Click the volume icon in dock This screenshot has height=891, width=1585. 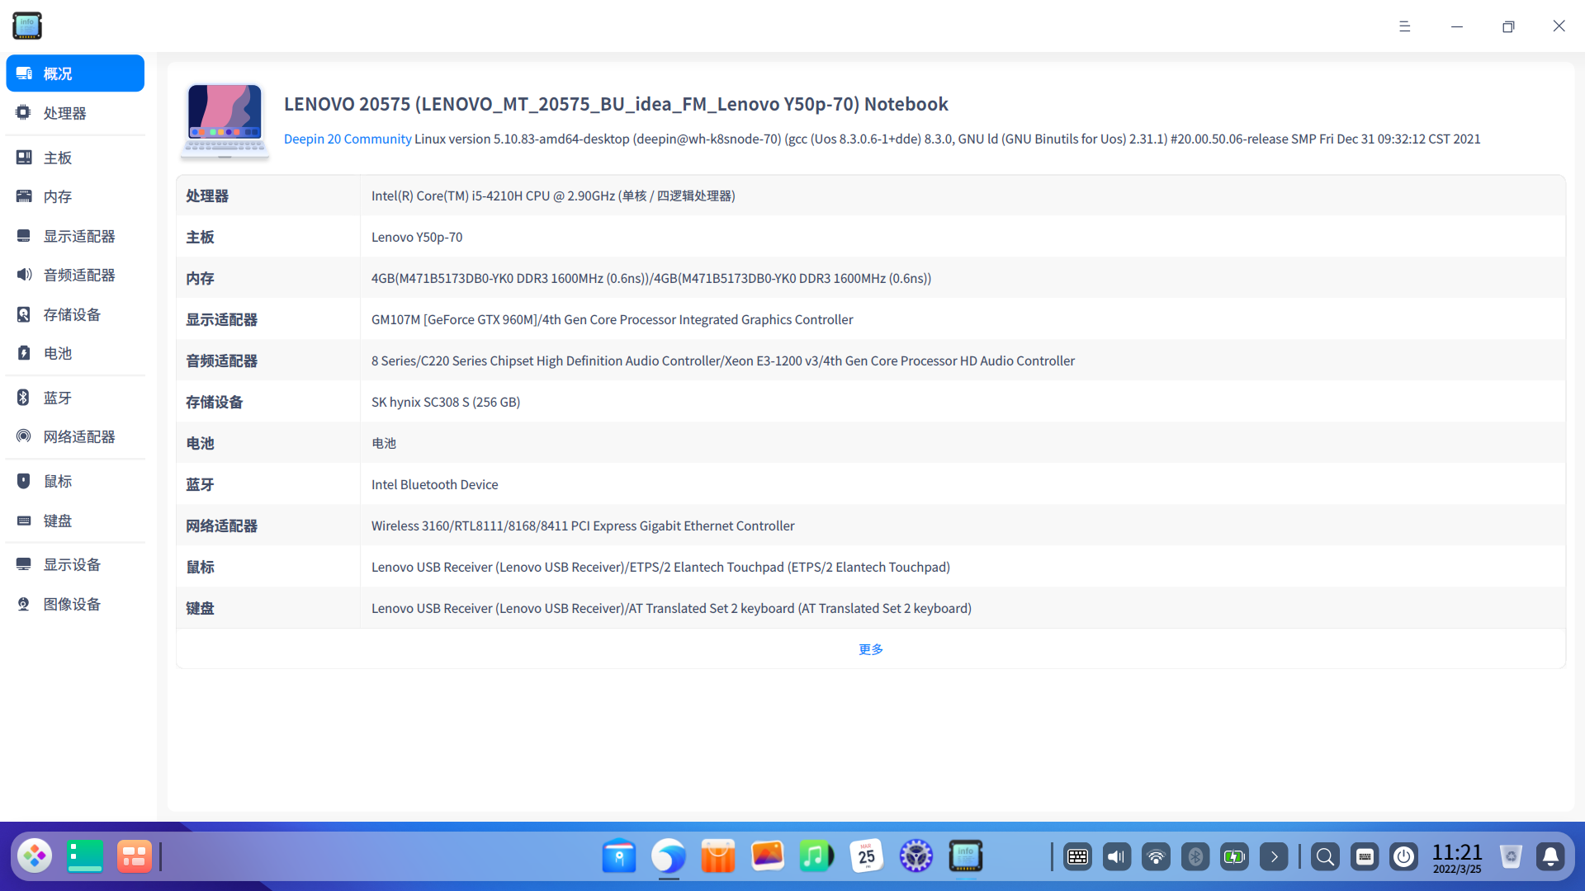coord(1116,857)
